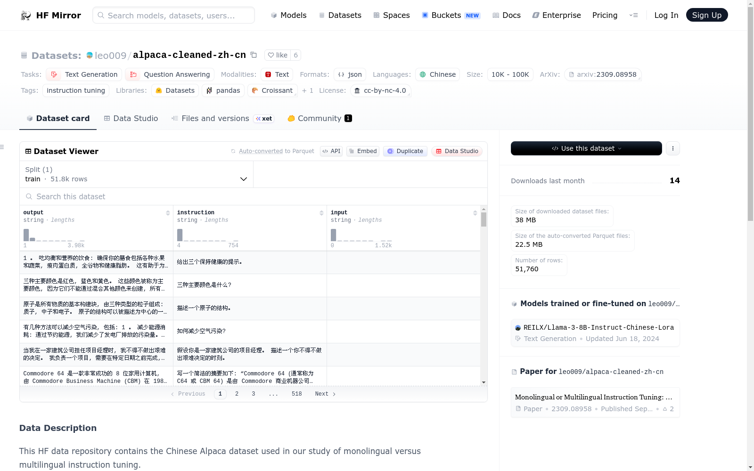Open the leo009 user profile link
This screenshot has height=471, width=754.
click(111, 56)
